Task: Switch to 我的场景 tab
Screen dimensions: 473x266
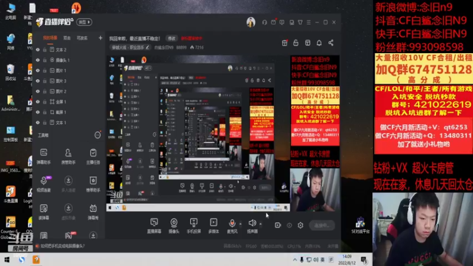Action: click(x=50, y=38)
